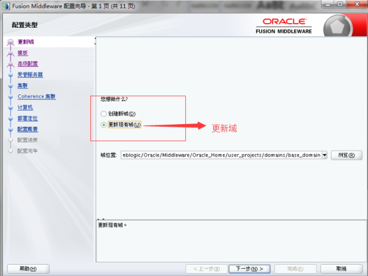Screen dimensions: 368x276
Task: Maximize the configuration wizard window
Action: [340, 4]
